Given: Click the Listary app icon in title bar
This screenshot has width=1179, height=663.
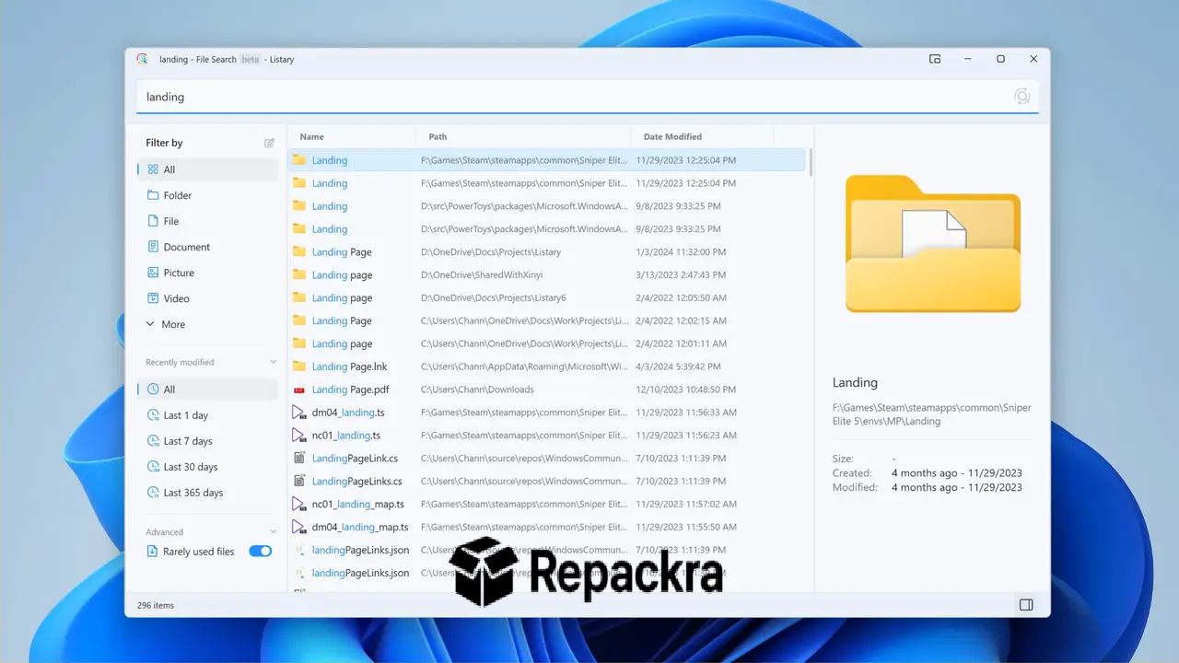Looking at the screenshot, I should coord(142,59).
